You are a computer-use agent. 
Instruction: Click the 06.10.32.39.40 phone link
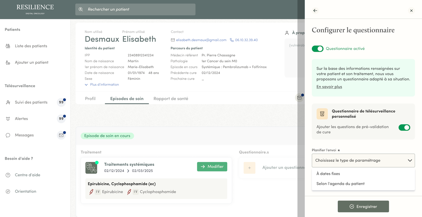pos(246,40)
